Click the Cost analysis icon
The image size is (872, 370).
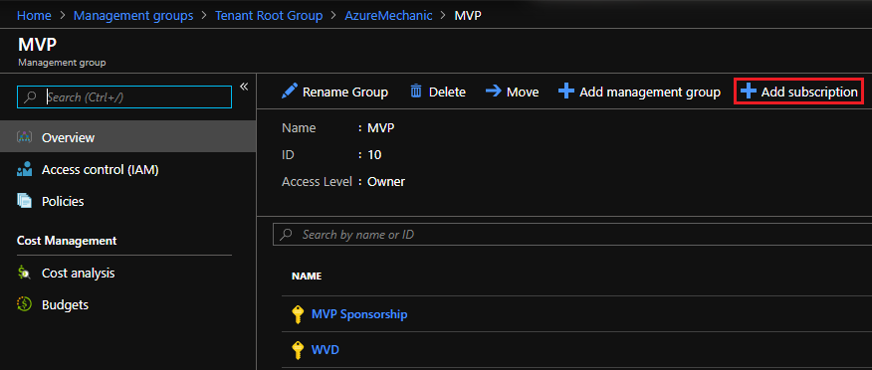(x=25, y=273)
